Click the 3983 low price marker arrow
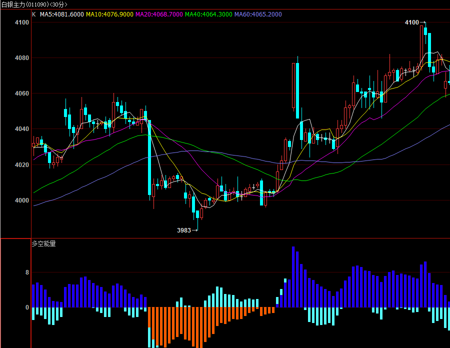 click(x=187, y=230)
